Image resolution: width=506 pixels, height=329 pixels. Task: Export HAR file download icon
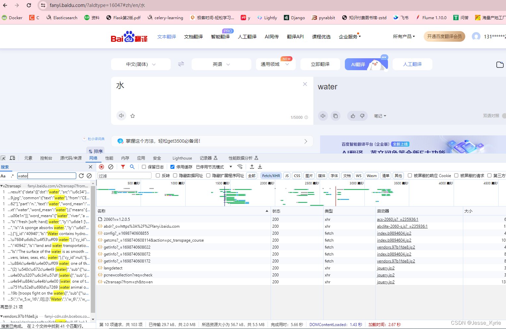pyautogui.click(x=260, y=167)
